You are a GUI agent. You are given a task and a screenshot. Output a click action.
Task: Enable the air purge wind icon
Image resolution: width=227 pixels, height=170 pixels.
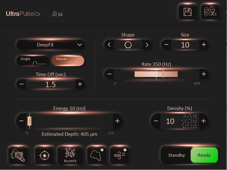point(120,155)
